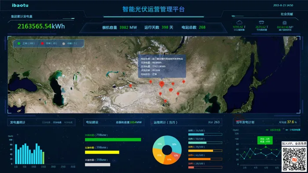308x173 pixels.
Task: Click the white 398MW capacity bar
Action: point(97,165)
